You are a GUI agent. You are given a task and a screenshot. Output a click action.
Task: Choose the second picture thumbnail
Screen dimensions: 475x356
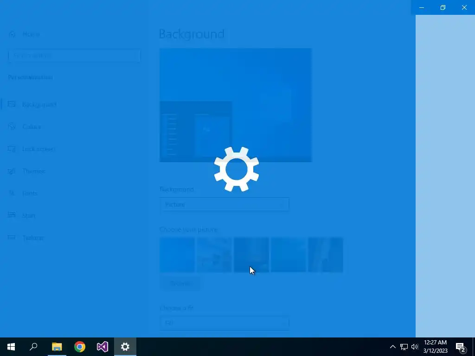click(x=214, y=255)
